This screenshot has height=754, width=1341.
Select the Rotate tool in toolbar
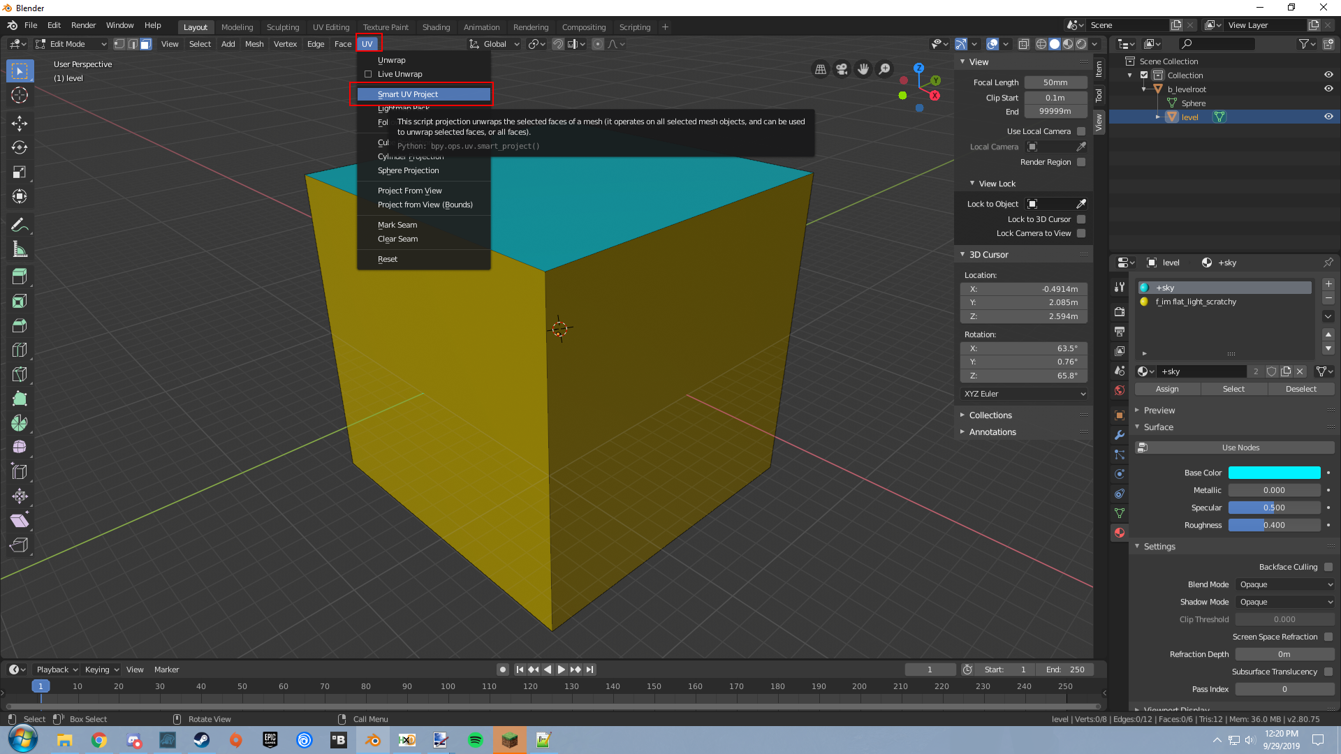pyautogui.click(x=20, y=147)
